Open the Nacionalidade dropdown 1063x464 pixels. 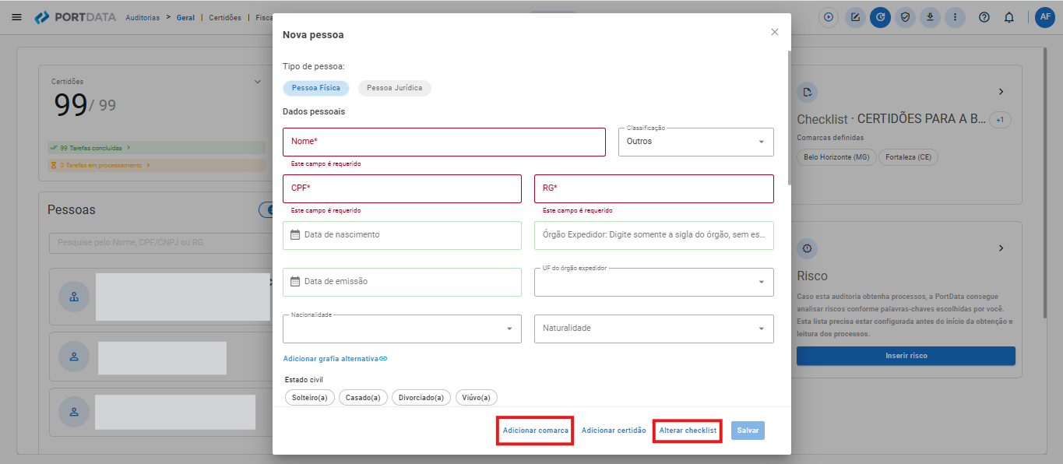tap(402, 329)
